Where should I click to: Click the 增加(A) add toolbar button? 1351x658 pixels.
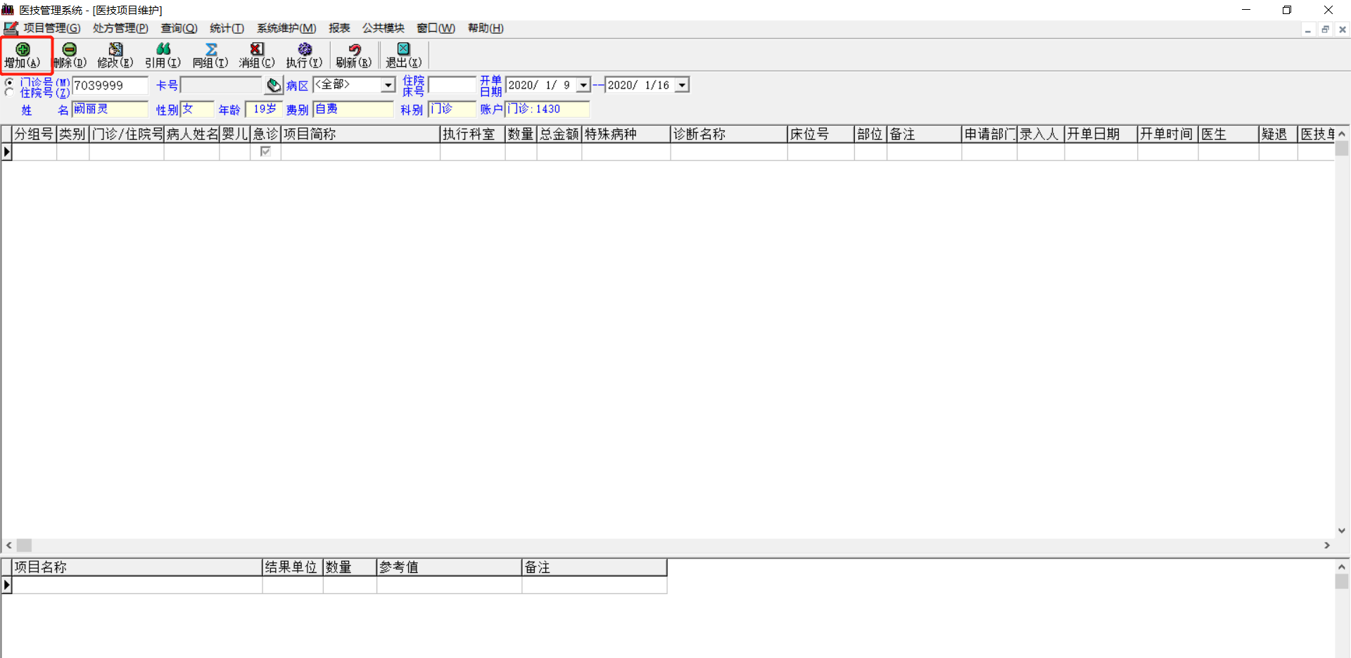23,55
